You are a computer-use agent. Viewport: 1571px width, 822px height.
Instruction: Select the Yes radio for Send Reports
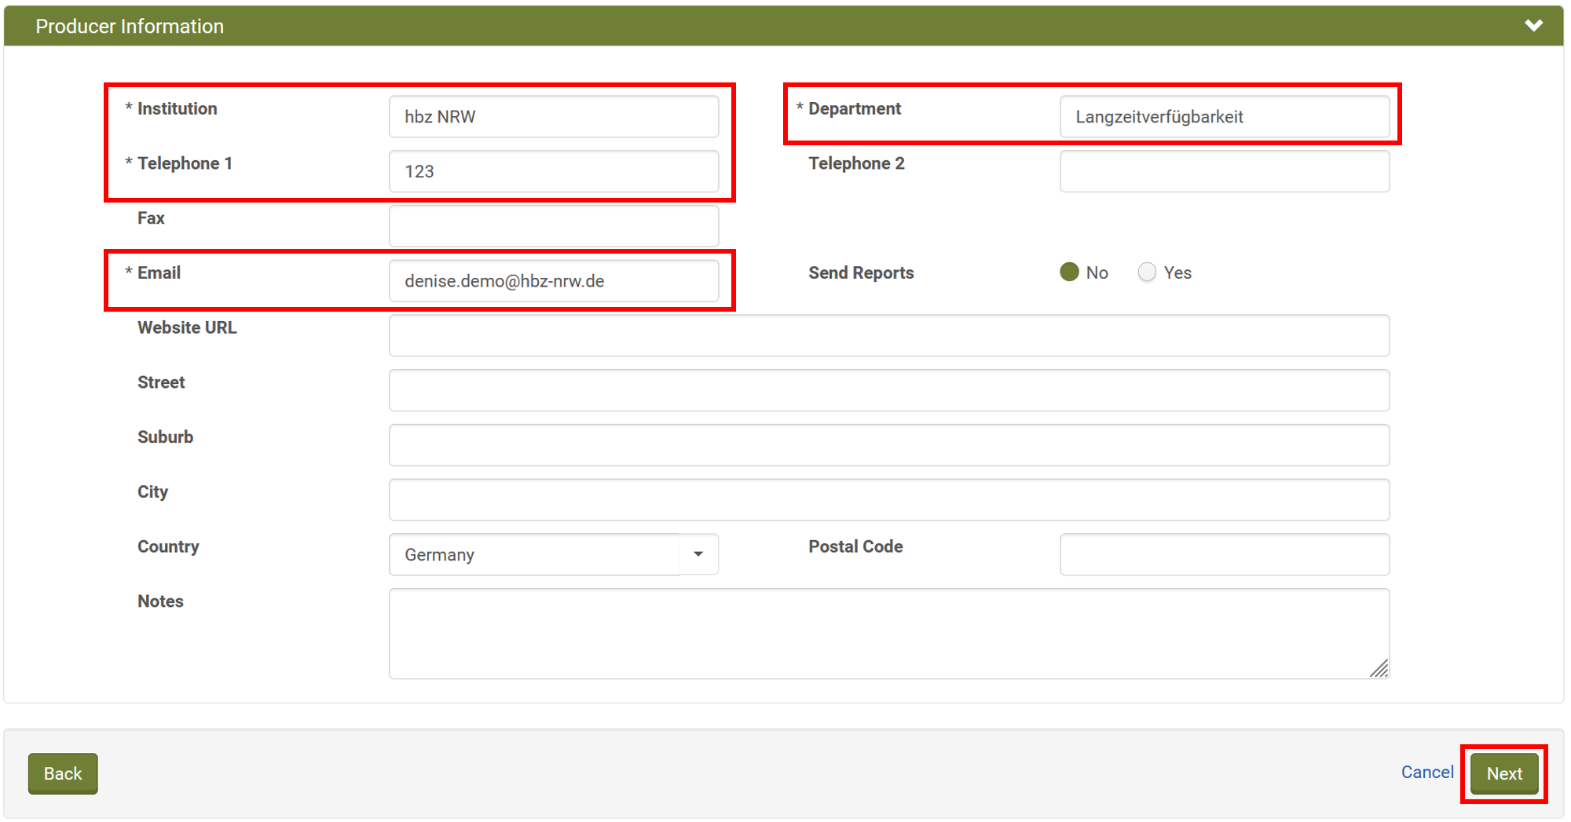pos(1147,272)
